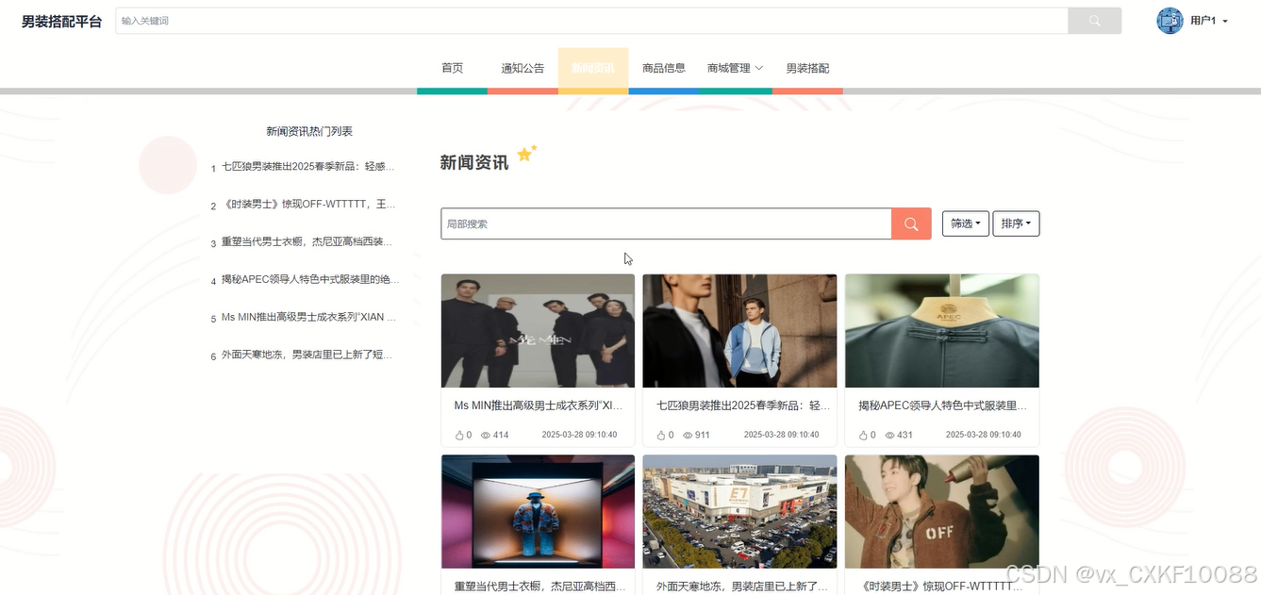
Task: Click the star icon beside 新闻资讯 heading
Action: (526, 153)
